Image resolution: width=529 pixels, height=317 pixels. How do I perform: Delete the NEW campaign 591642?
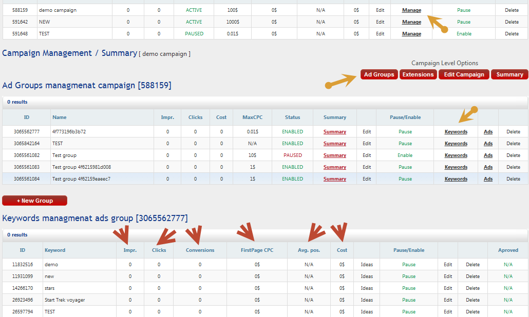pos(512,22)
